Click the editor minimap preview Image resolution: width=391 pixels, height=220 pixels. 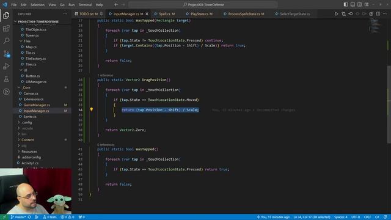(376, 26)
